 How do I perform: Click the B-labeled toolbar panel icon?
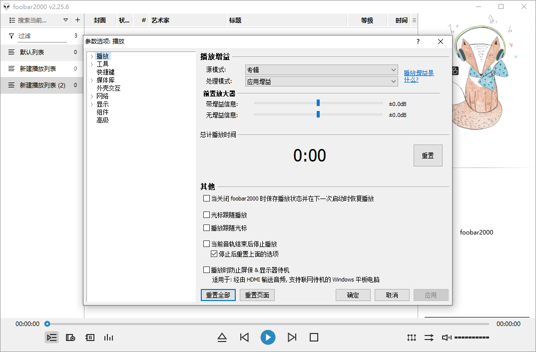point(89,337)
